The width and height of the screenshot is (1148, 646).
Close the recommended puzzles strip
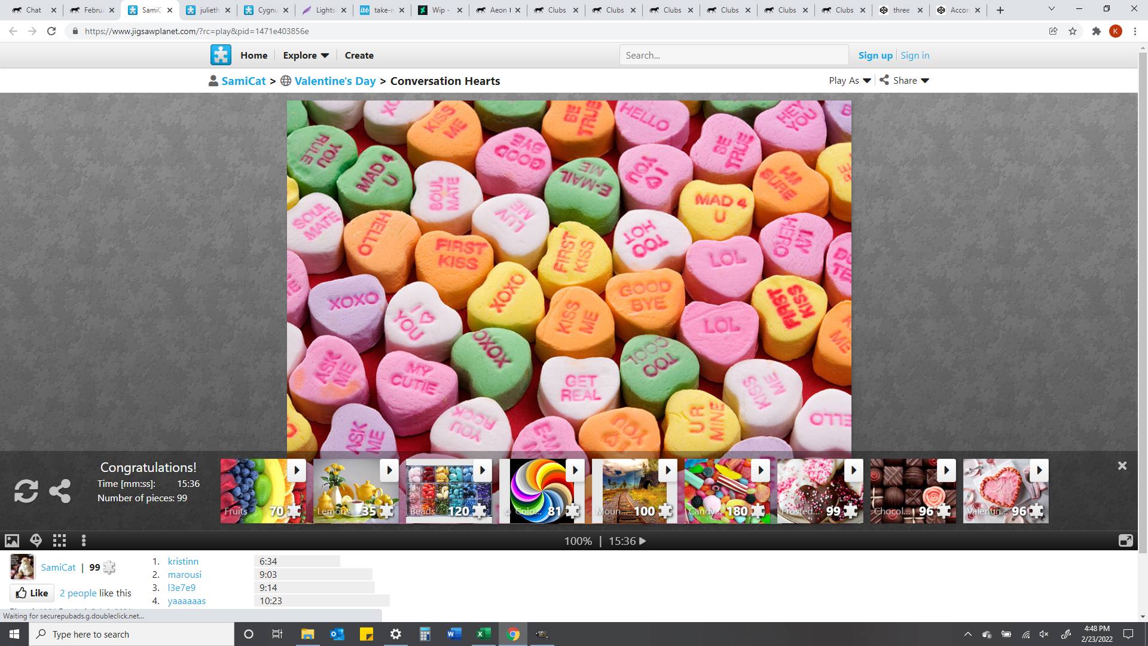coord(1122,465)
